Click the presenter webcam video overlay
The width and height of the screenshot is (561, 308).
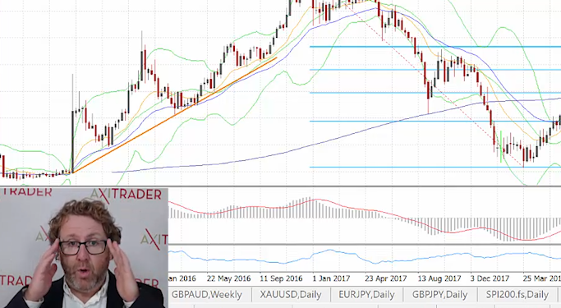point(84,247)
